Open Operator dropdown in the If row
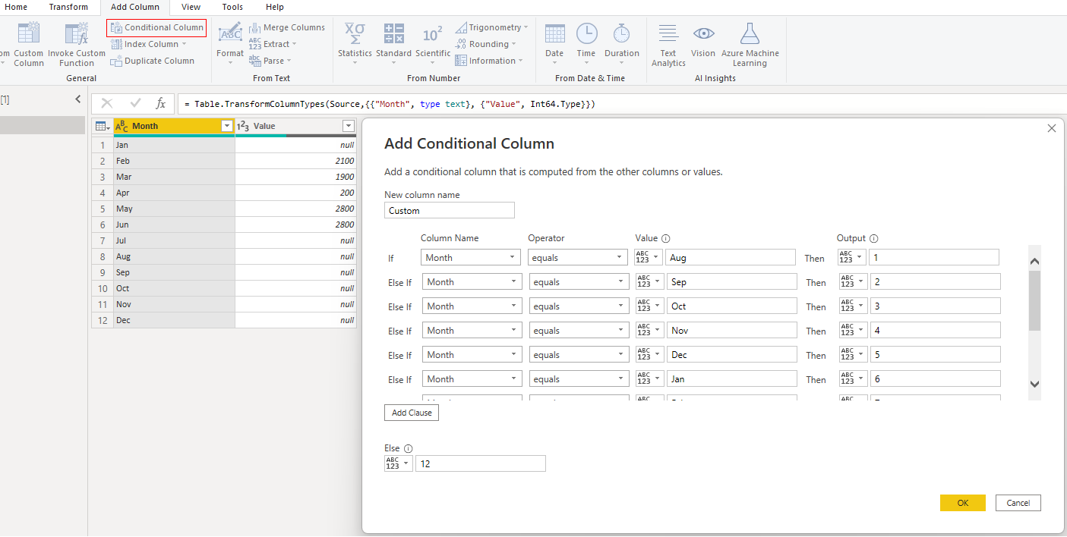 pyautogui.click(x=578, y=258)
